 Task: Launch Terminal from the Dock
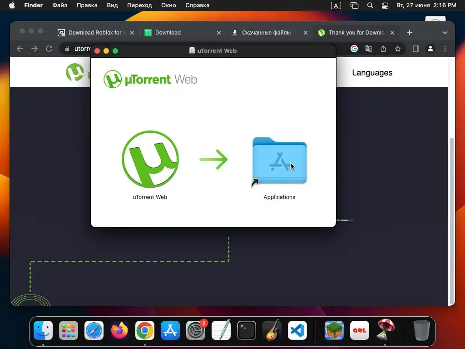coord(247,330)
